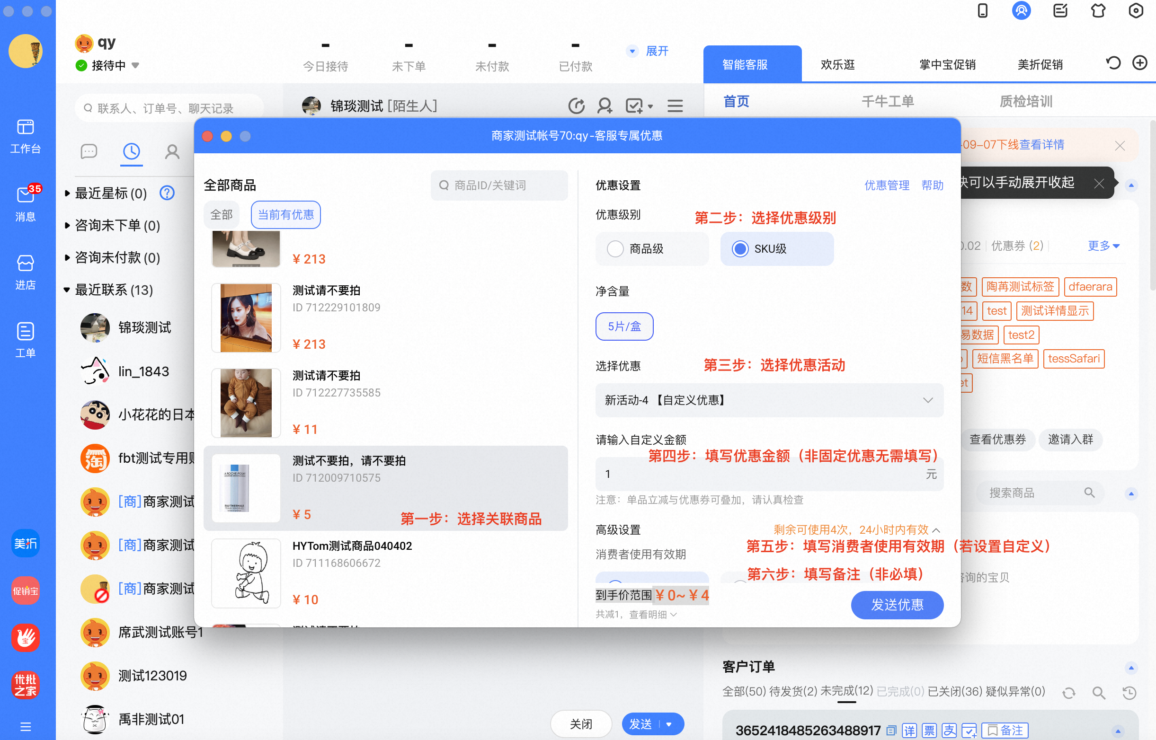Click the 发送优惠 button
Viewport: 1156px width, 740px height.
pyautogui.click(x=897, y=605)
